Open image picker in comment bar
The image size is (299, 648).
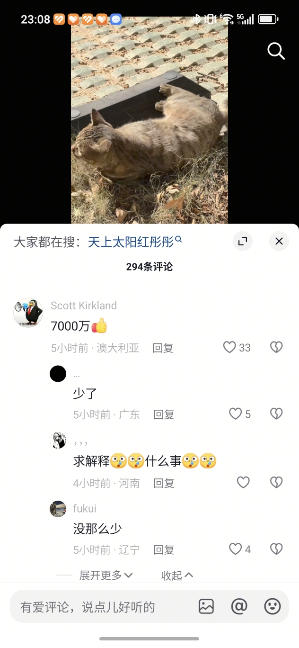coord(206,606)
